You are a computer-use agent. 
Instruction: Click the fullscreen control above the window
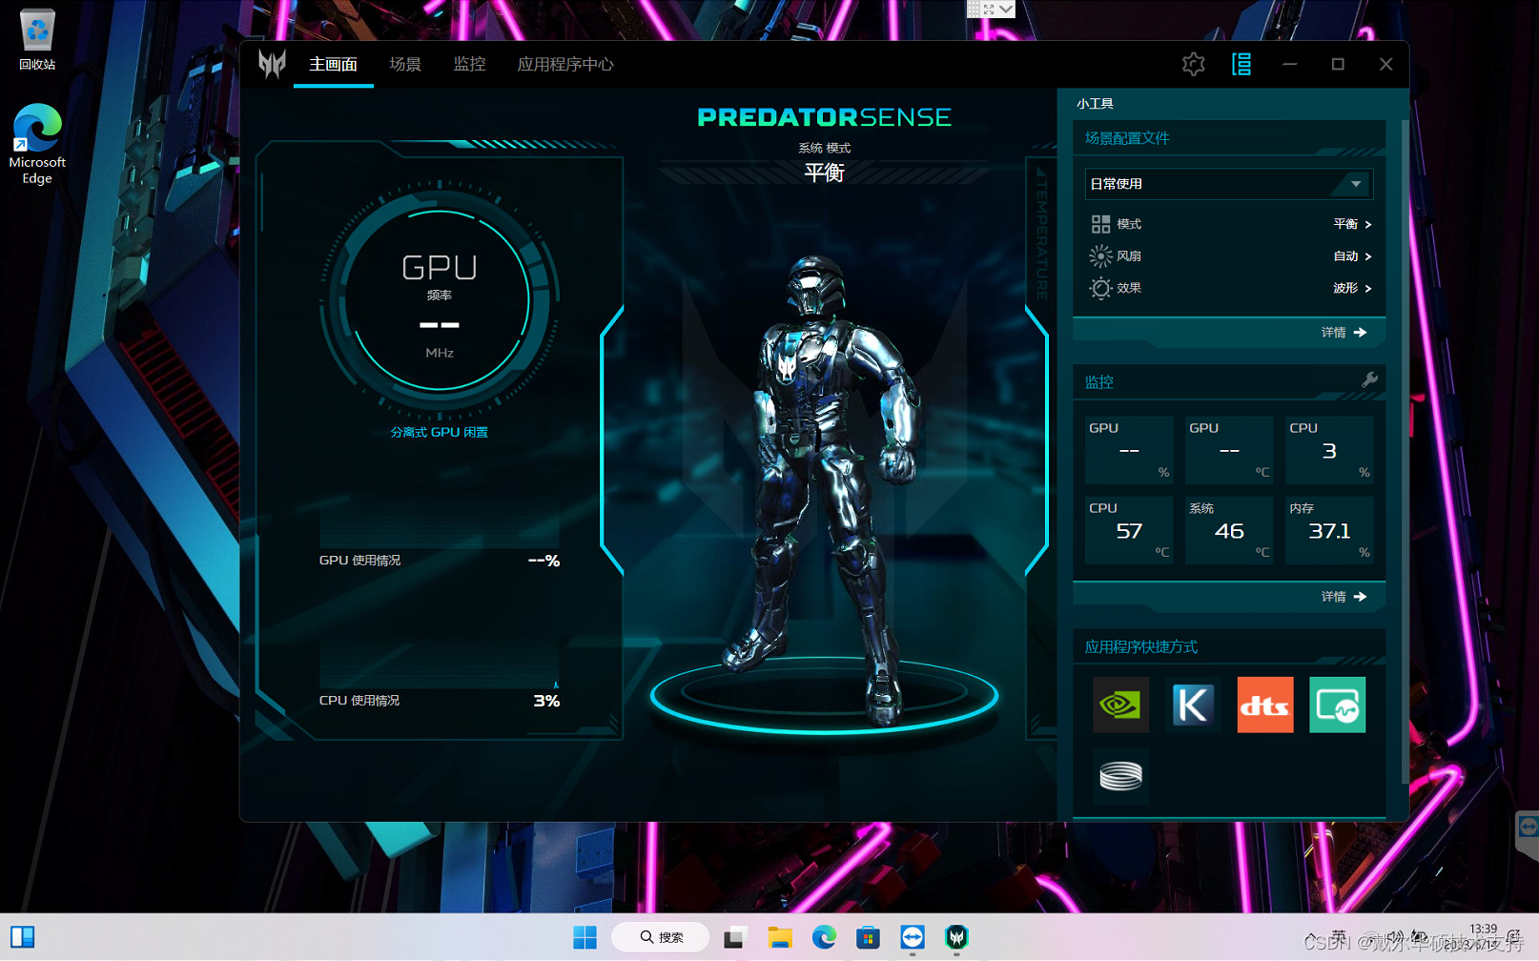pyautogui.click(x=990, y=10)
